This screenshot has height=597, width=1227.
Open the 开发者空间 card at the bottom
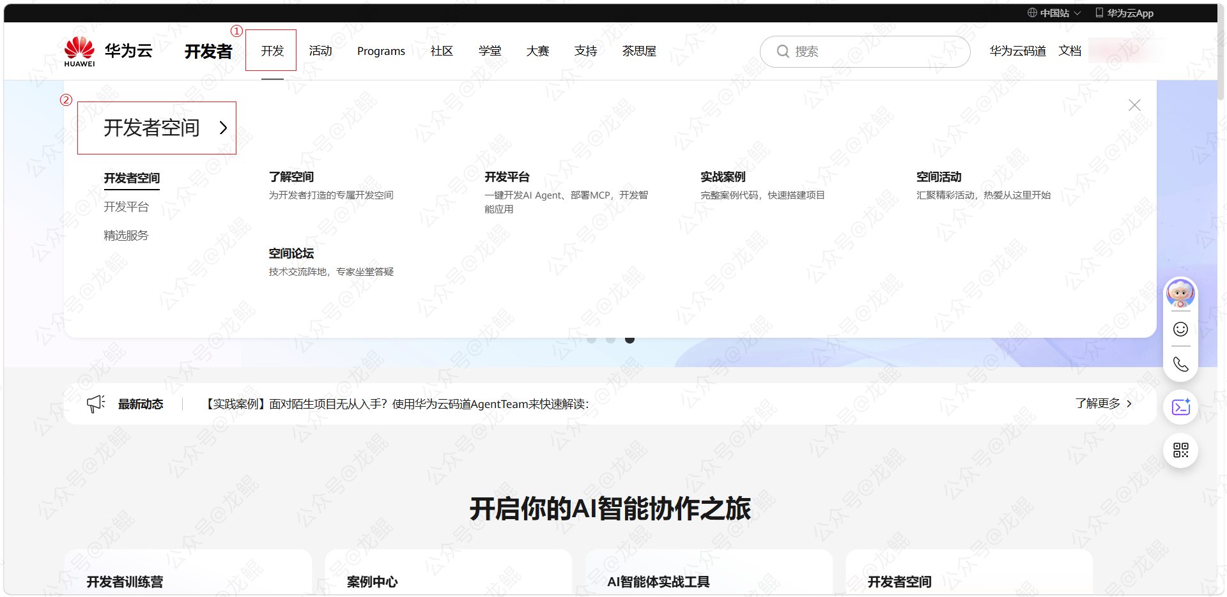click(x=969, y=573)
